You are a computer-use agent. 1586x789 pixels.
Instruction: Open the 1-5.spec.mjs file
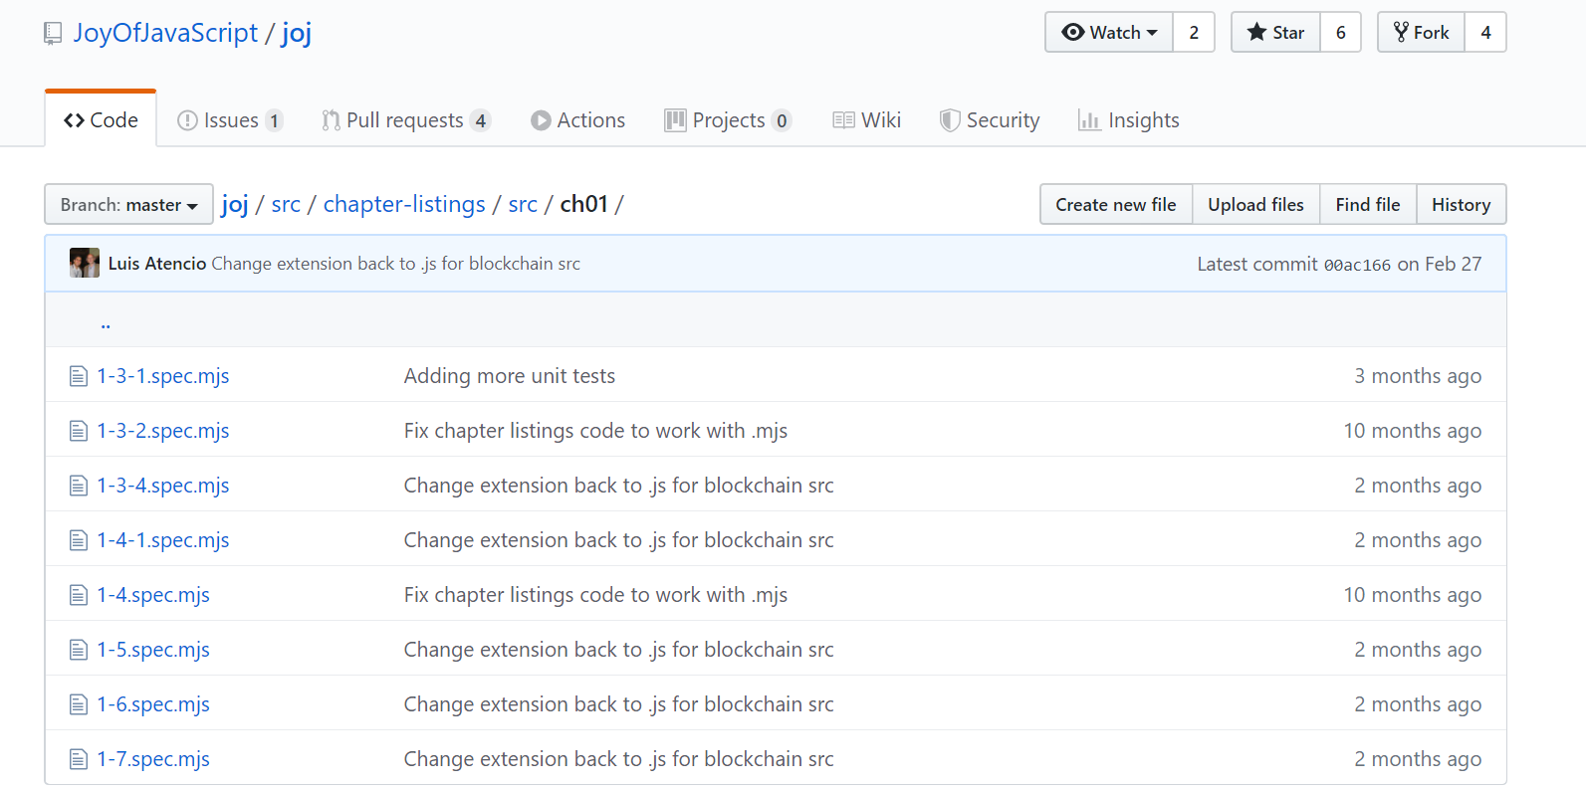tap(153, 650)
